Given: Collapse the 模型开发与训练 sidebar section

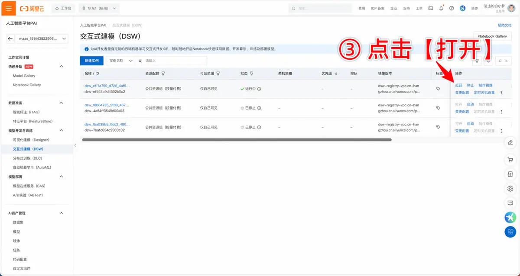Looking at the screenshot, I should 61,131.
